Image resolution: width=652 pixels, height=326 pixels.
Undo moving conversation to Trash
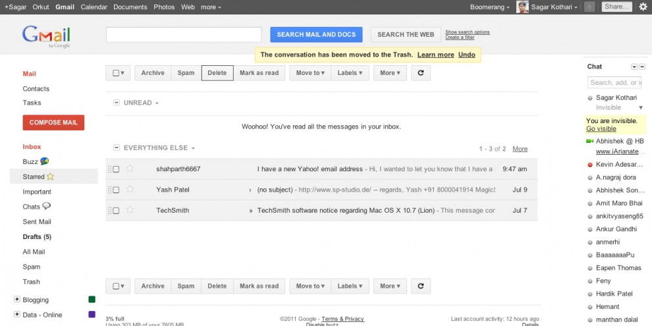click(467, 55)
